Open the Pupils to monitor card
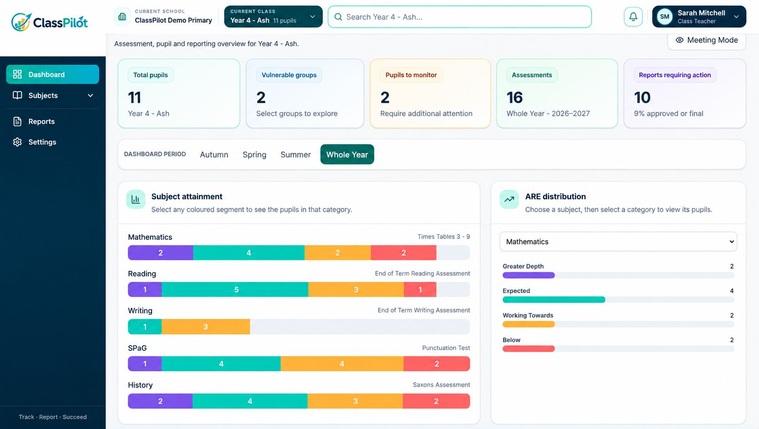Viewport: 759px width, 429px height. pos(430,93)
